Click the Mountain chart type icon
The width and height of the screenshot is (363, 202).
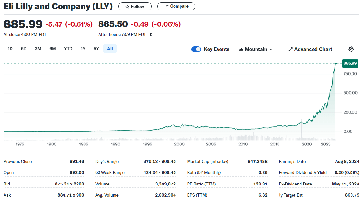coord(241,49)
